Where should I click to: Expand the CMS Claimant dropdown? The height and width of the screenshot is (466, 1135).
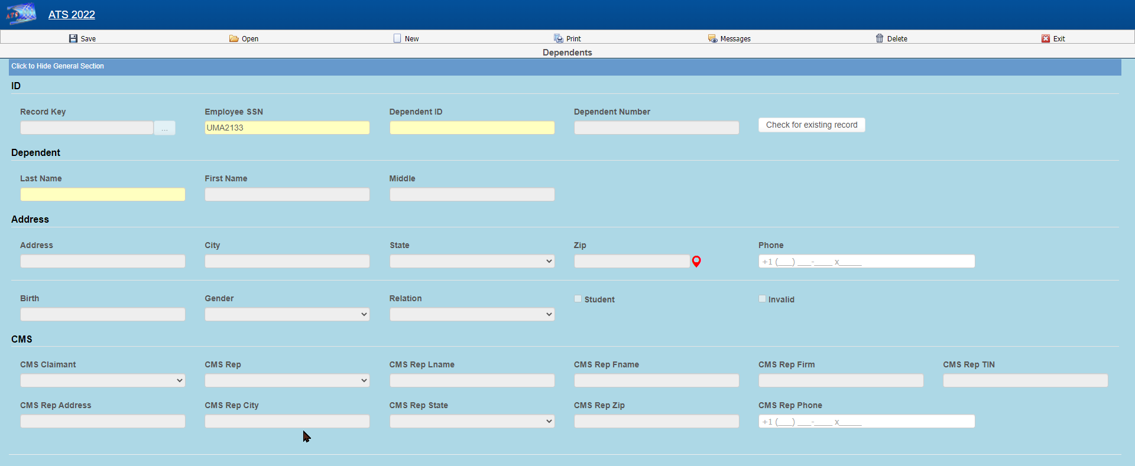tap(102, 381)
